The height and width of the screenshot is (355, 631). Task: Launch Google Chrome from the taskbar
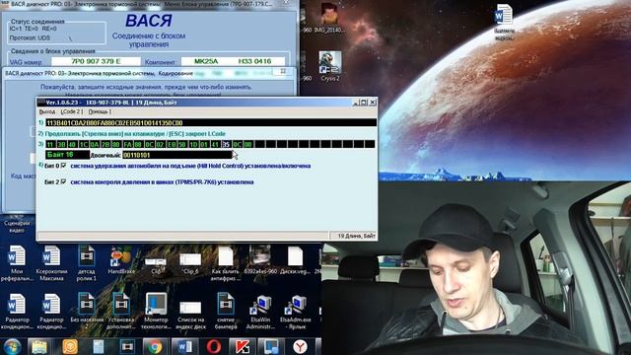pyautogui.click(x=156, y=346)
